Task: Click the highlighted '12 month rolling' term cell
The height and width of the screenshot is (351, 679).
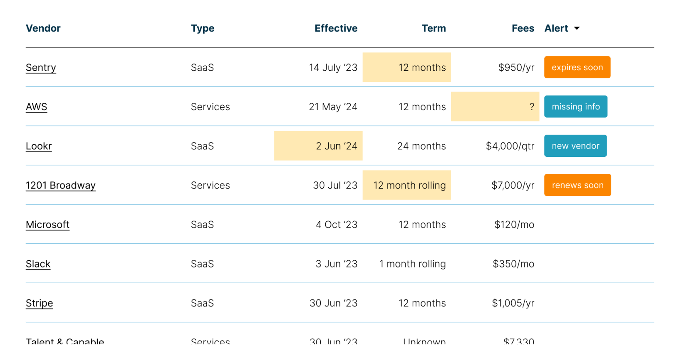Action: 406,185
